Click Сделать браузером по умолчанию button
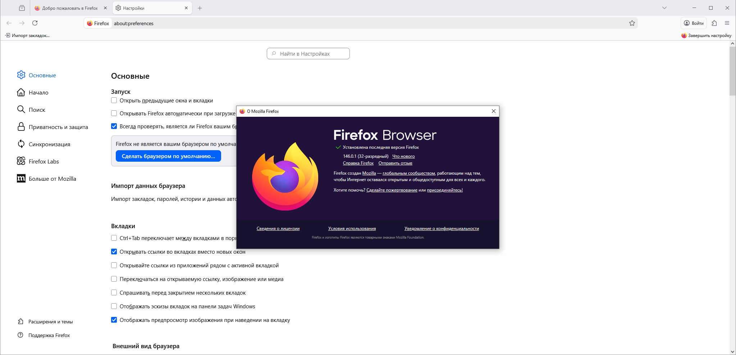The width and height of the screenshot is (736, 355). pyautogui.click(x=168, y=156)
